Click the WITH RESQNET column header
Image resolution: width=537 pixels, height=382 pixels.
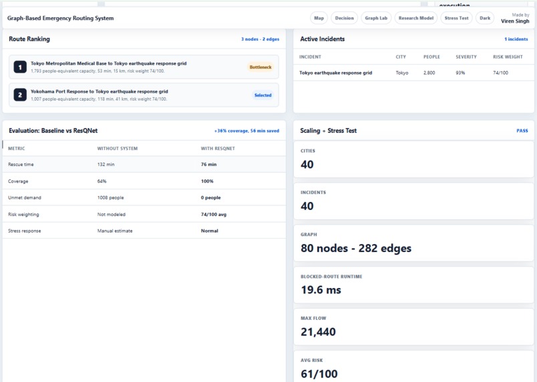pyautogui.click(x=218, y=149)
